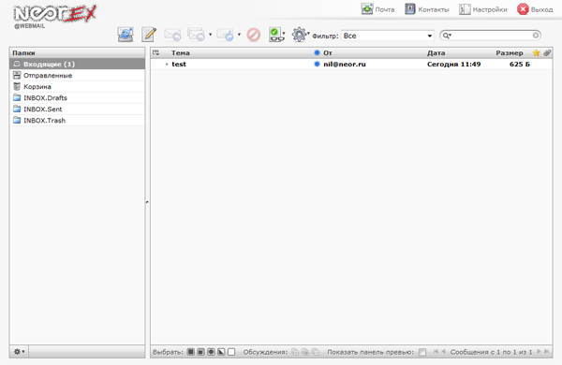Open the Настройки settings page
The width and height of the screenshot is (562, 365).
483,9
